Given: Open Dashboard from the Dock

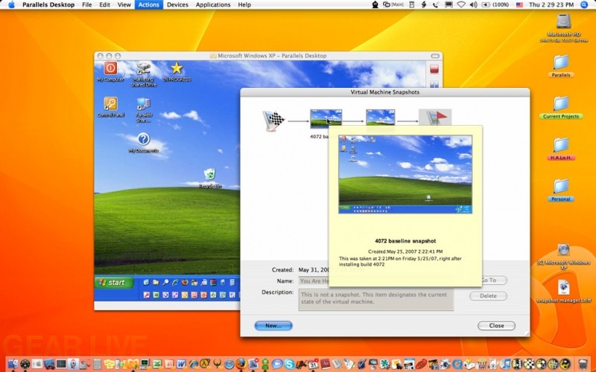Looking at the screenshot, I should [x=25, y=364].
